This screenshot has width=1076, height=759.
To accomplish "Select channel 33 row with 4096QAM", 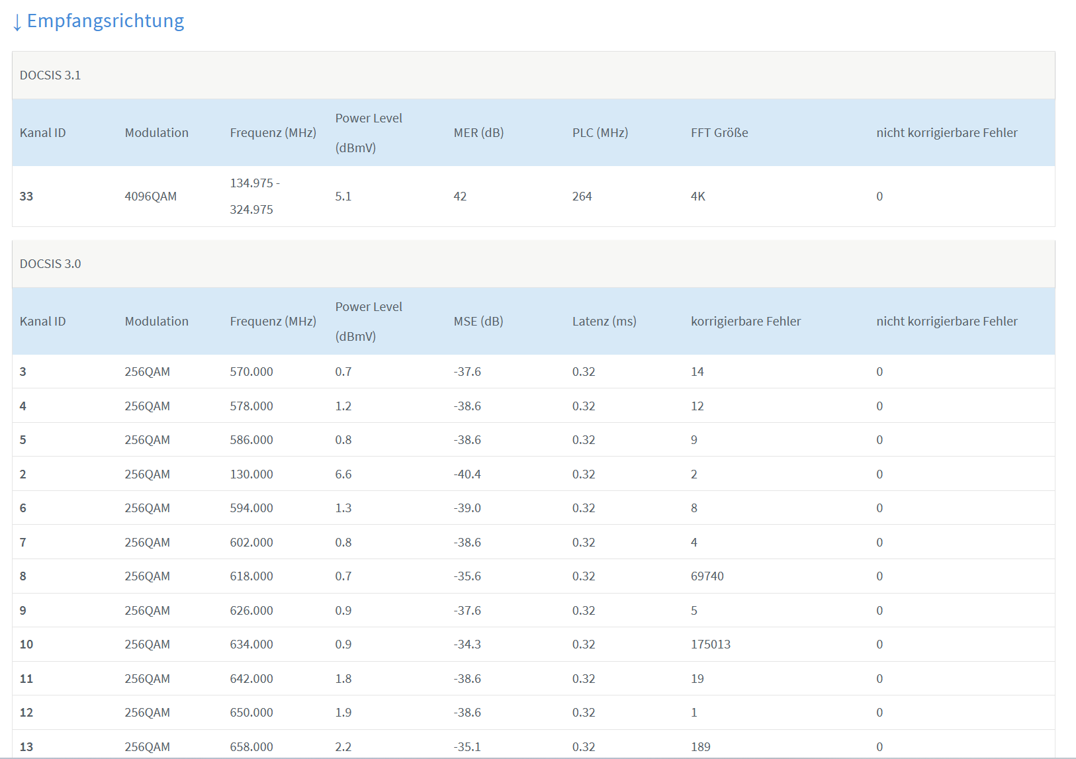I will pos(533,196).
